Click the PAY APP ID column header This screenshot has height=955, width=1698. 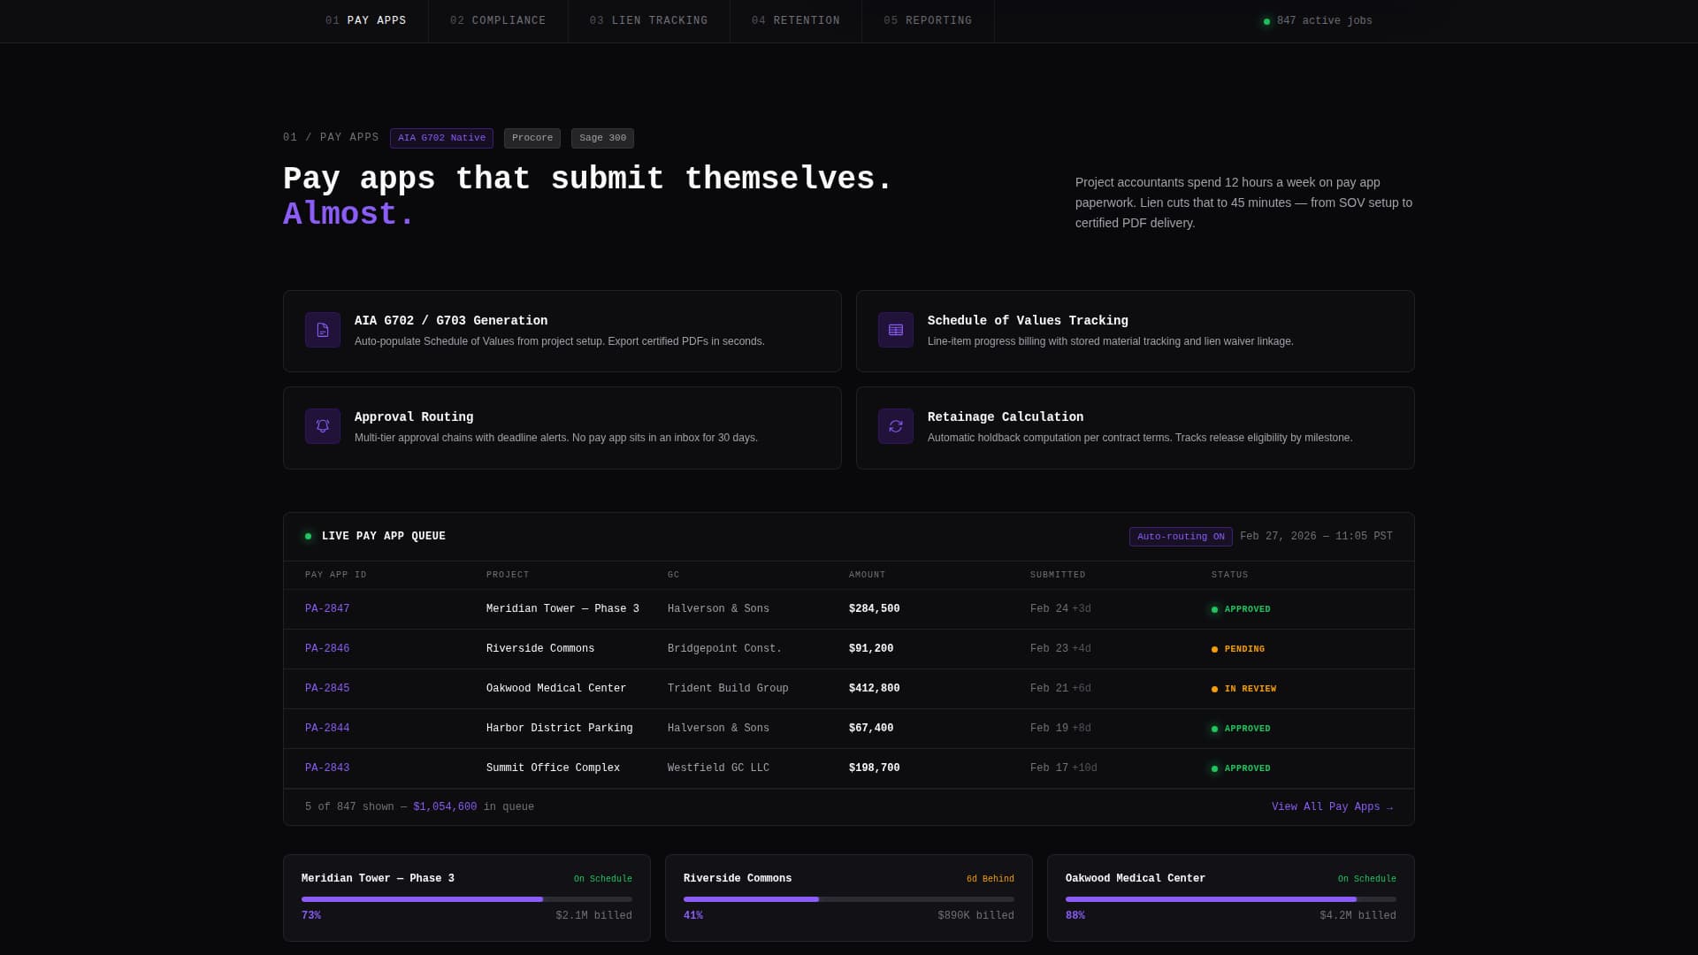tap(336, 575)
